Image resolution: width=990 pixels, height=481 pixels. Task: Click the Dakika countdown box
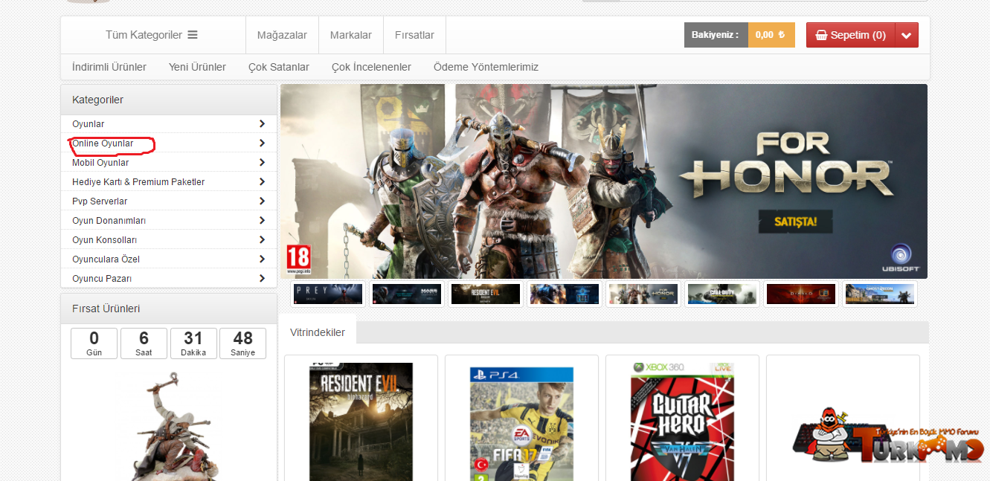pyautogui.click(x=193, y=343)
